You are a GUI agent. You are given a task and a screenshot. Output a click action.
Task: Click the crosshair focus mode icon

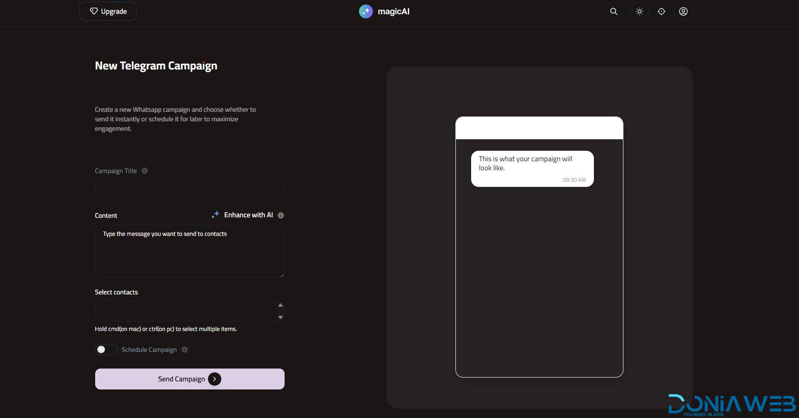tap(661, 11)
